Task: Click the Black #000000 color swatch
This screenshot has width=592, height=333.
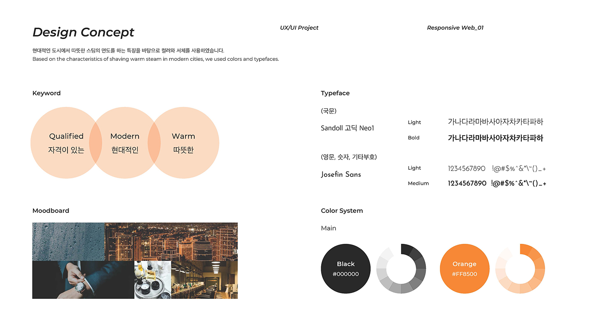Action: click(346, 269)
